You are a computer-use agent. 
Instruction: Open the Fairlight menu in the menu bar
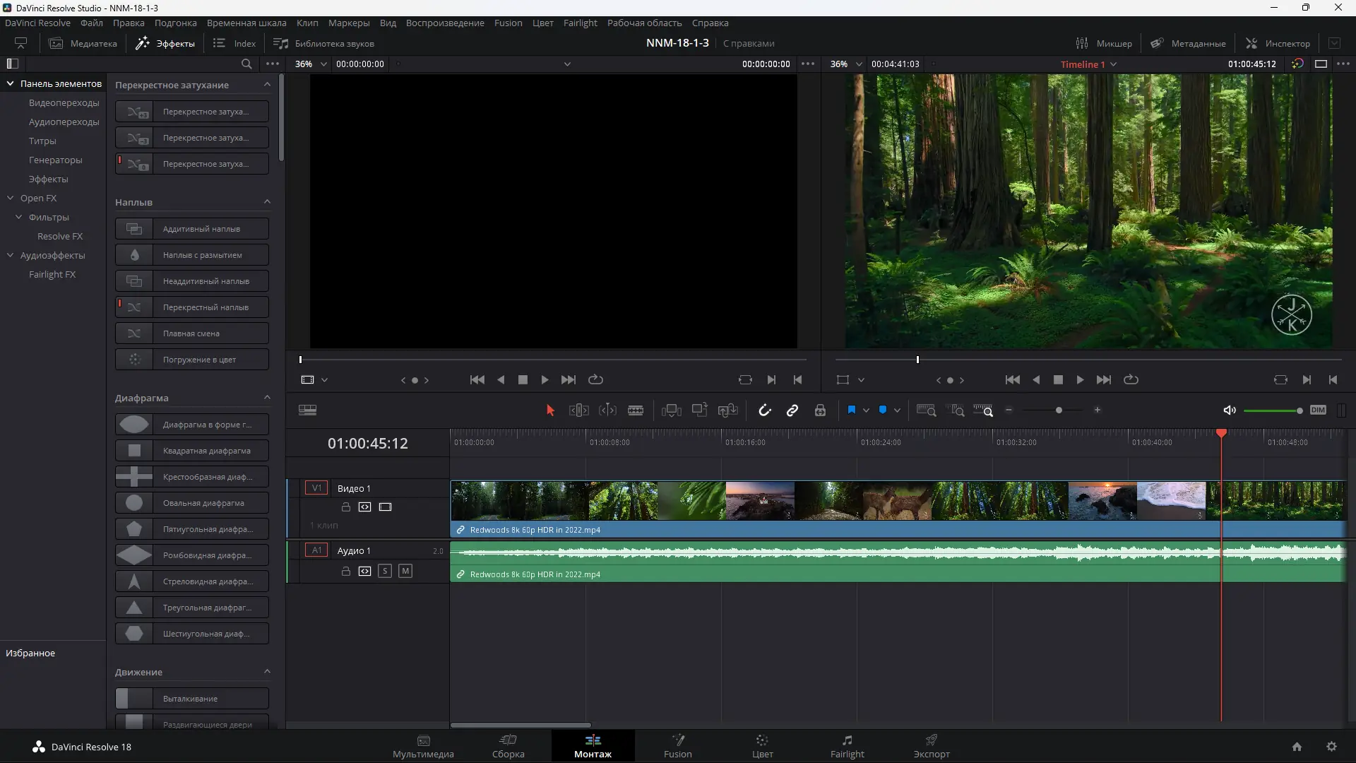[580, 23]
